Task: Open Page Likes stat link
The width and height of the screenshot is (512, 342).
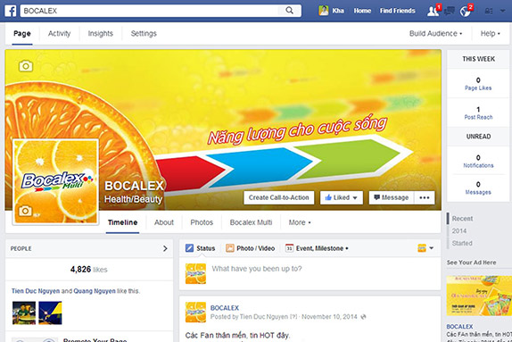Action: click(478, 88)
